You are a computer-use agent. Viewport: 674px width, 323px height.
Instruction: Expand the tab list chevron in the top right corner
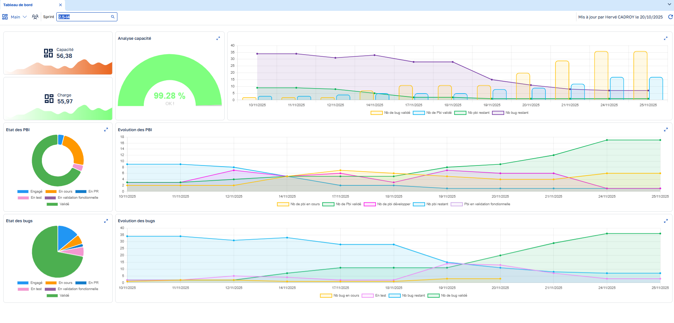coord(669,5)
